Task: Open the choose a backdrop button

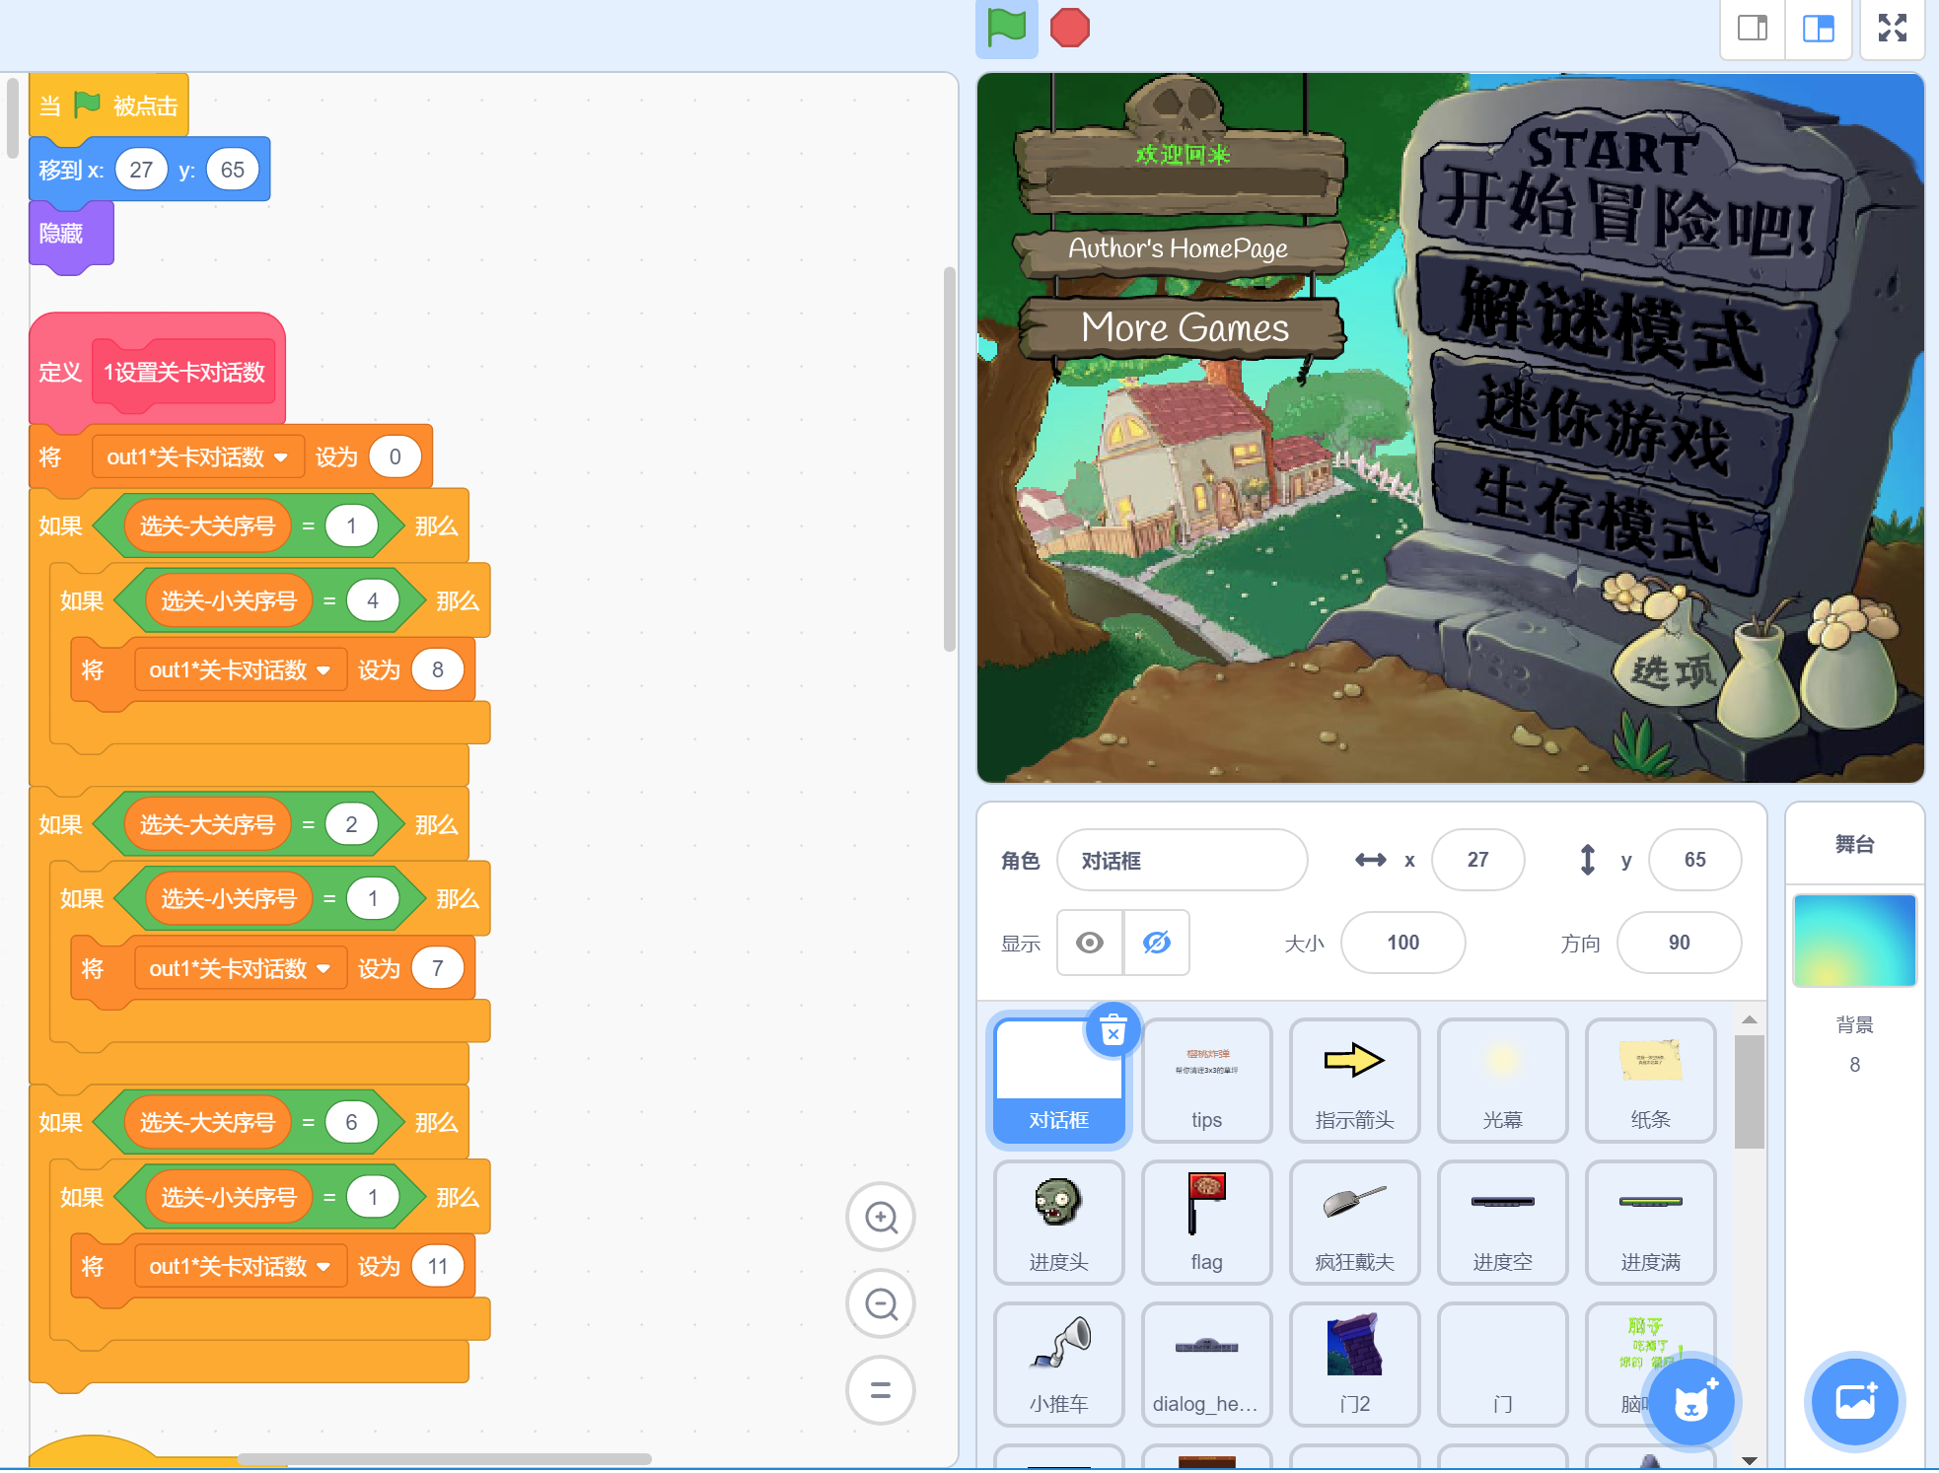Action: click(1855, 1401)
